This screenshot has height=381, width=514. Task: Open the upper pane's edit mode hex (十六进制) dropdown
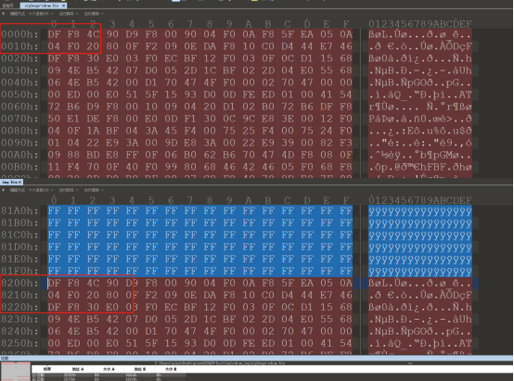[x=41, y=14]
